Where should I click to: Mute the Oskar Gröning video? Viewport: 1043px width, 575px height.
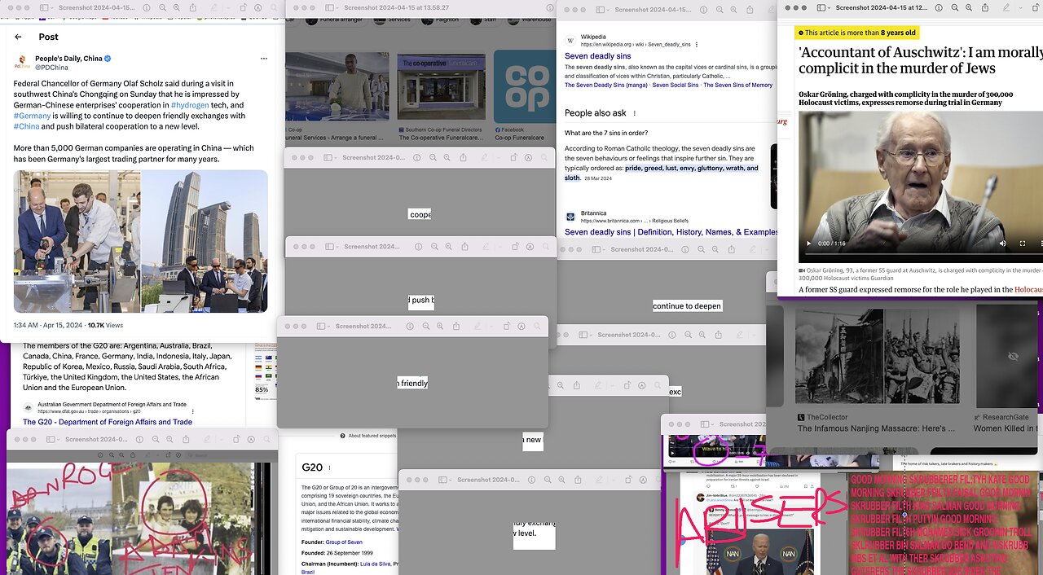point(1001,243)
